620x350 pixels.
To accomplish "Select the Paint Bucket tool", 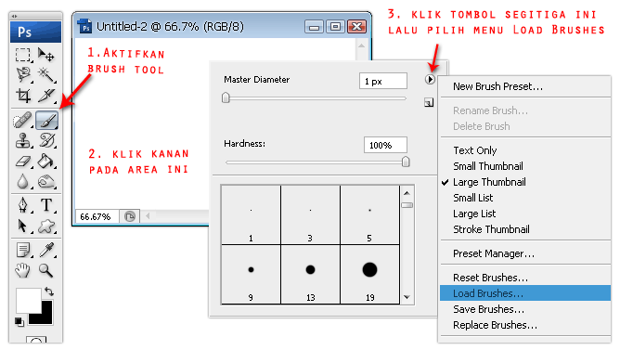I will click(46, 162).
